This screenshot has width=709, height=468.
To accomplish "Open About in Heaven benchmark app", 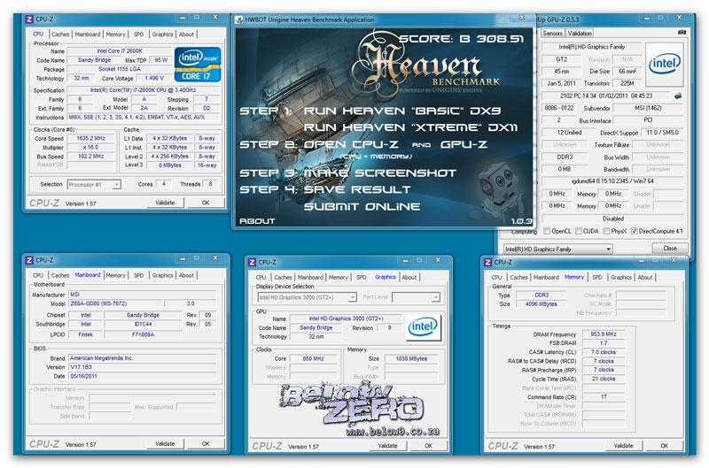I will tap(257, 221).
